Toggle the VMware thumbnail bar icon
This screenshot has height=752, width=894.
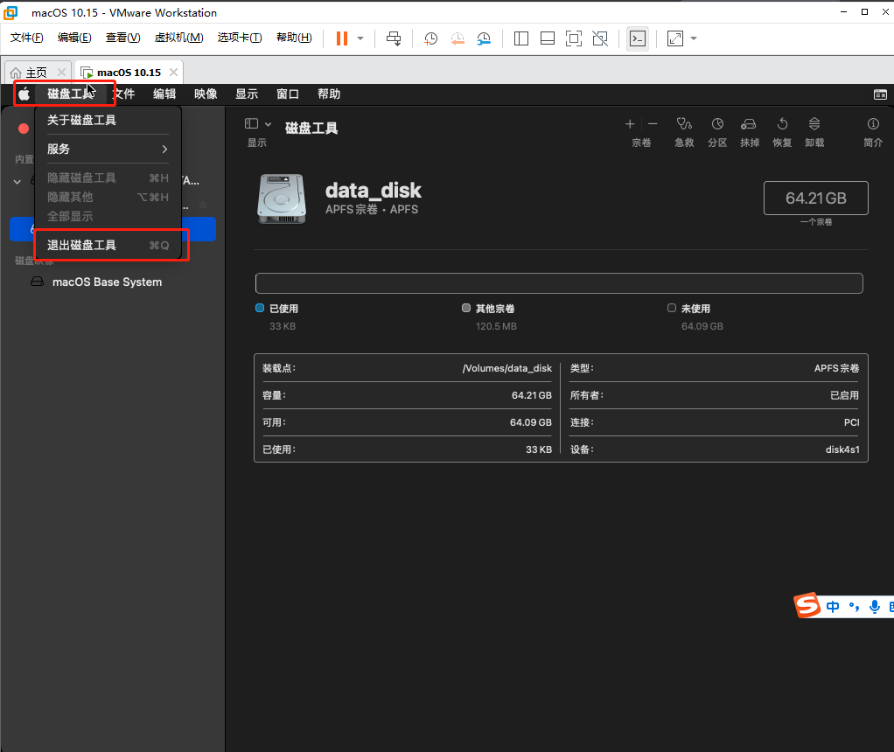[x=548, y=38]
